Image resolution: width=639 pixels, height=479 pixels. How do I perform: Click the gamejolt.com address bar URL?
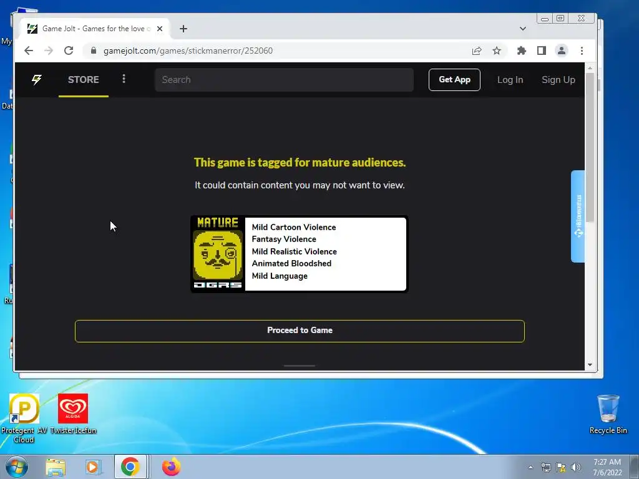click(188, 51)
